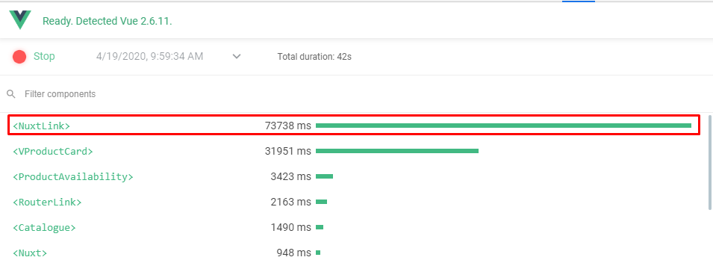Click the 31951 ms duration value
This screenshot has height=269, width=713.
[288, 151]
